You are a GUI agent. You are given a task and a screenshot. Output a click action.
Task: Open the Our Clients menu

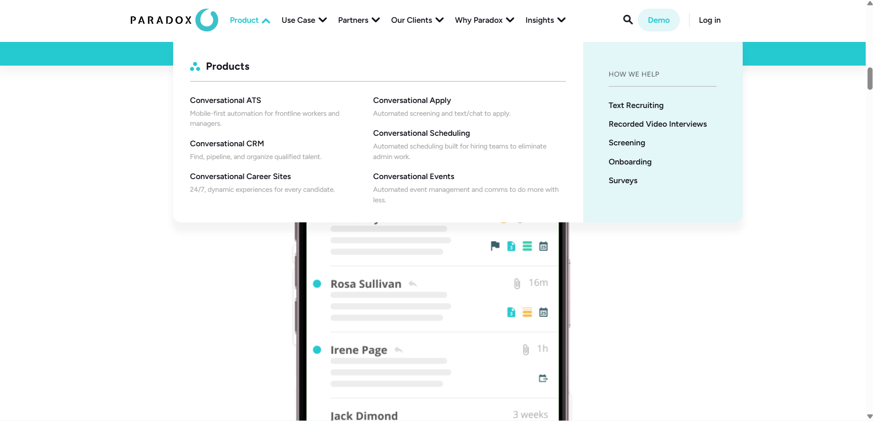coord(417,20)
